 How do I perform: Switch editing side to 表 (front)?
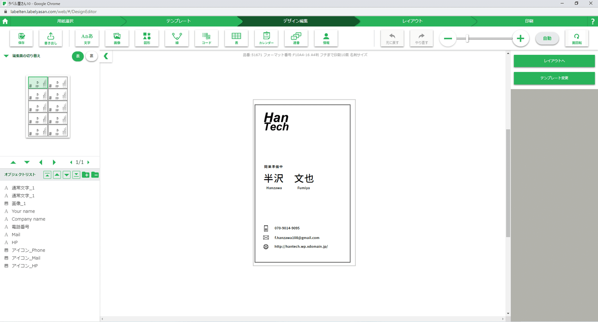78,56
